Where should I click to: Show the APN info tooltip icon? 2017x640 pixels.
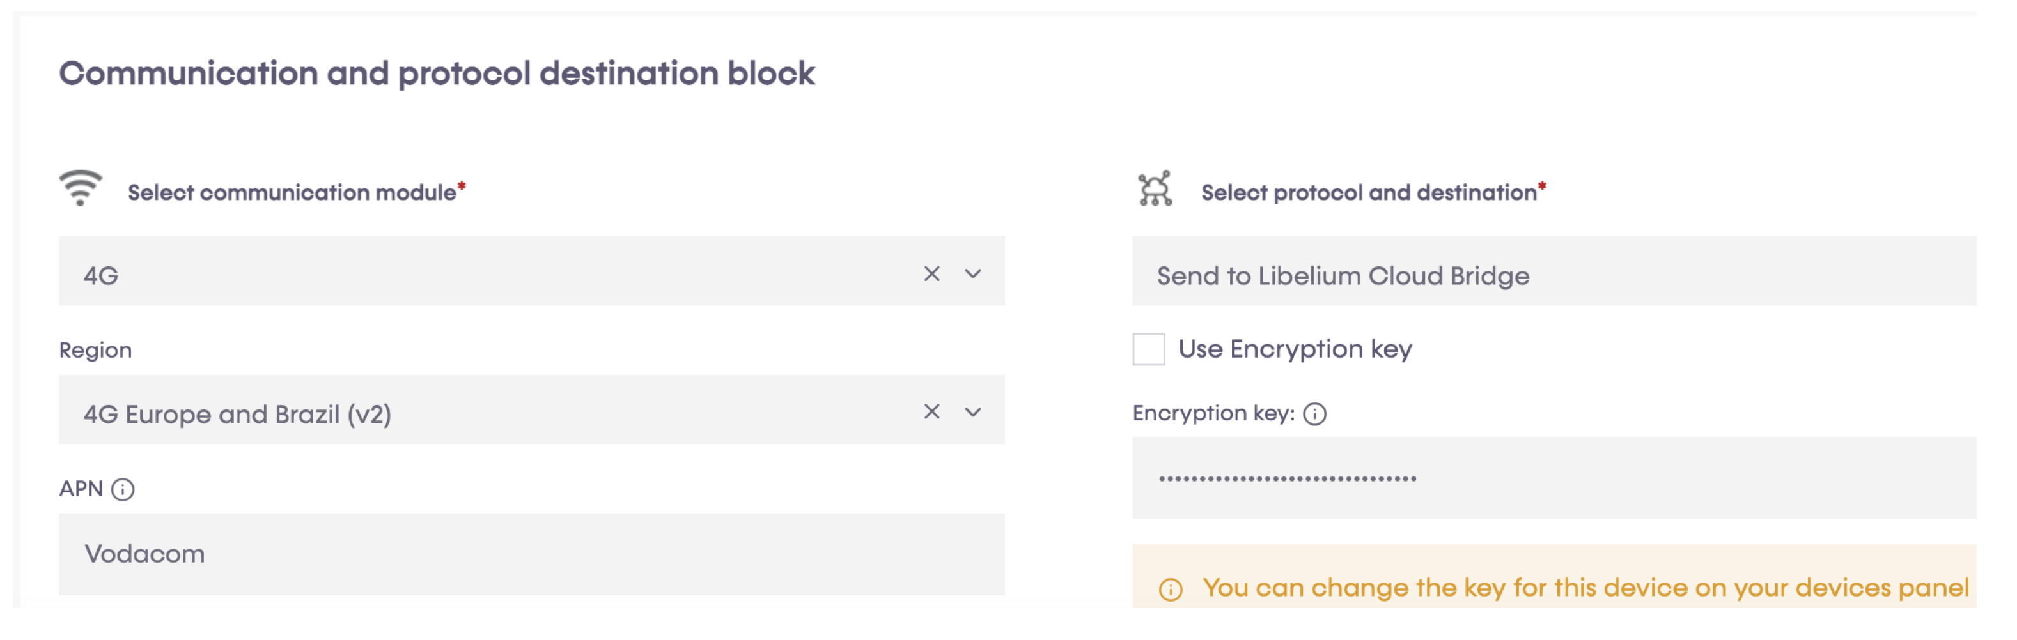click(123, 490)
